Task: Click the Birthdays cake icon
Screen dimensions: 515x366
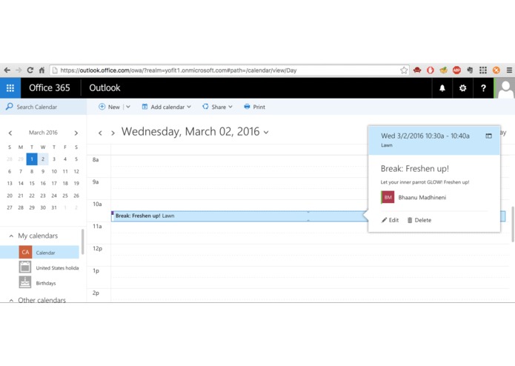Action: click(25, 282)
